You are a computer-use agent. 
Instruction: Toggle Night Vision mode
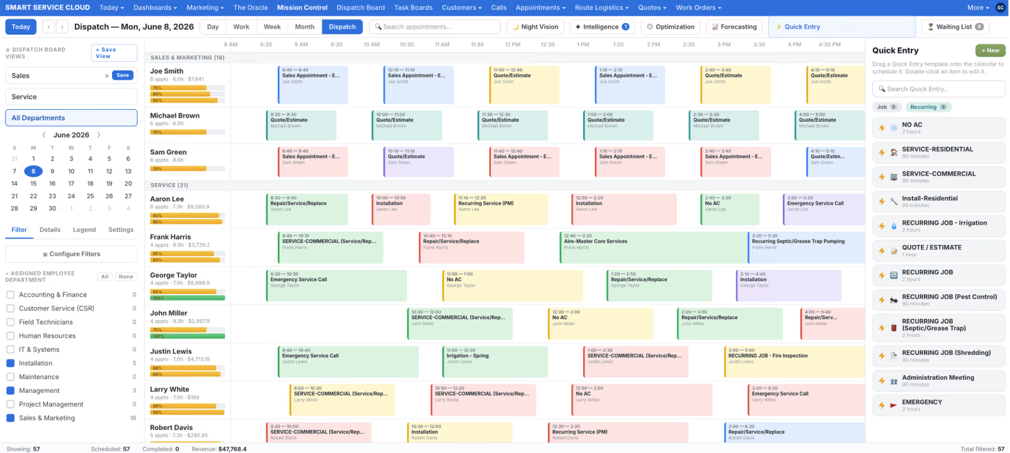click(x=535, y=27)
